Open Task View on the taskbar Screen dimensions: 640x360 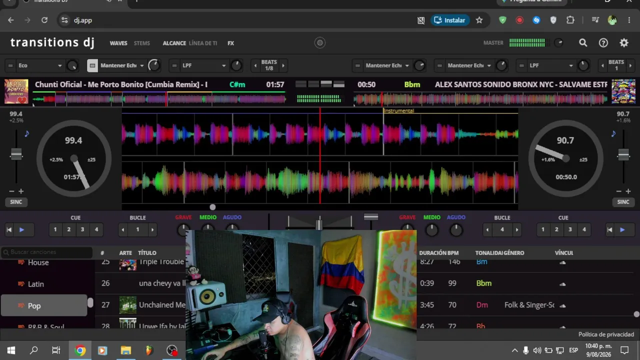(x=56, y=350)
